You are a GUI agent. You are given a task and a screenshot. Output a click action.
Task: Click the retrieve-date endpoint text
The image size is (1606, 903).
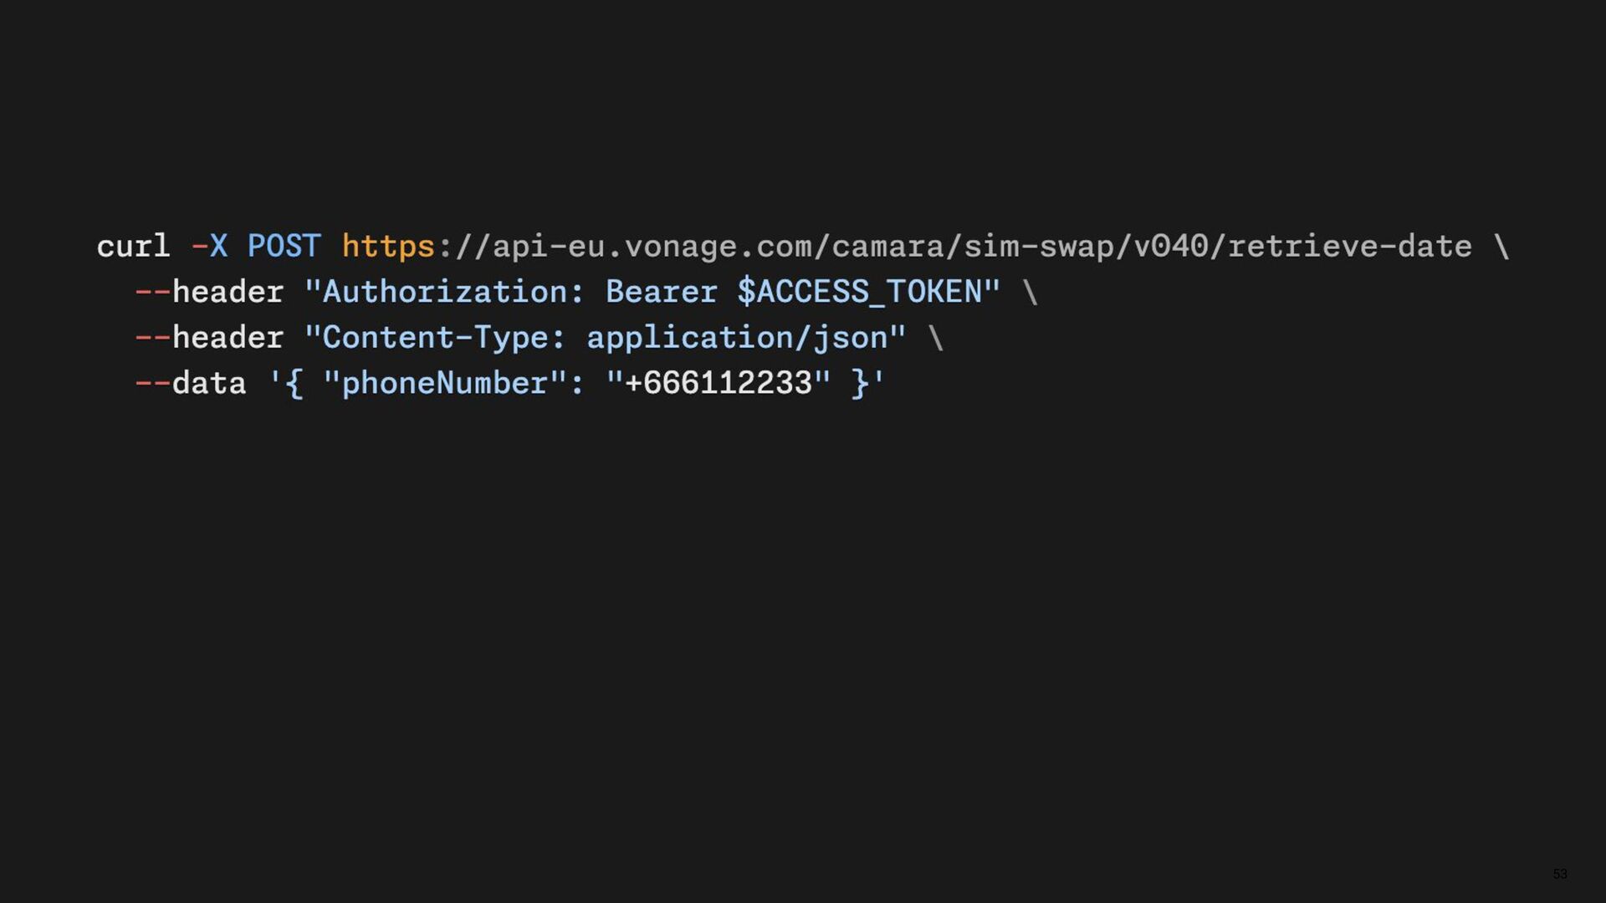tap(1350, 247)
